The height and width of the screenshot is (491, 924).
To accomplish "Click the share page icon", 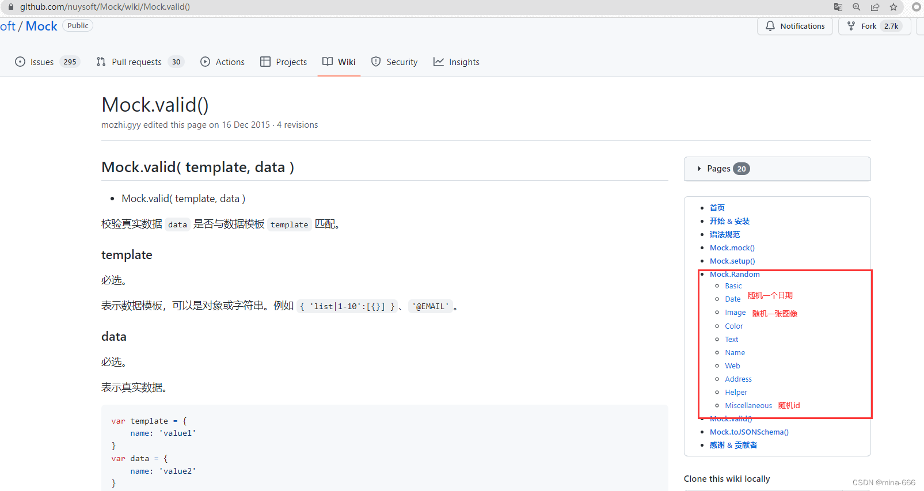I will point(875,7).
